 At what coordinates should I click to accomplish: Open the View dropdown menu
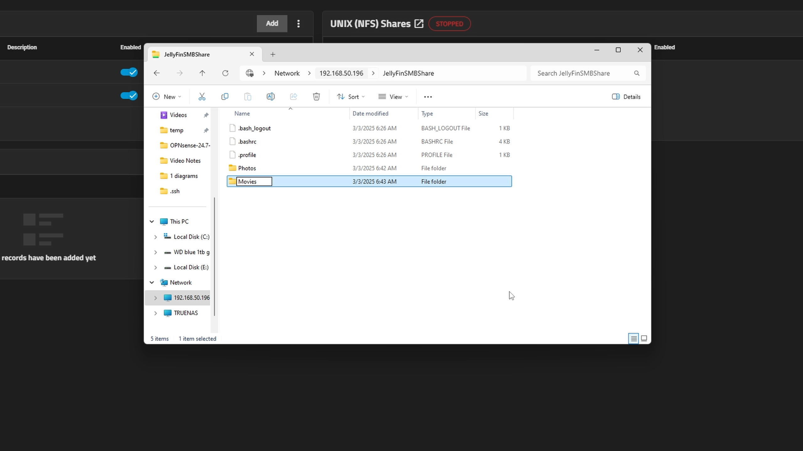[x=393, y=97]
